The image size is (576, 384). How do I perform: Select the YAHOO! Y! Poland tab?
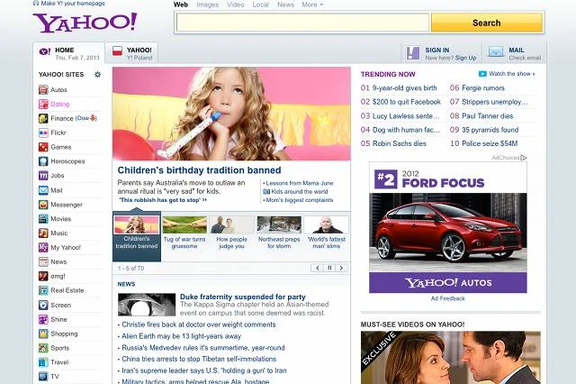point(132,53)
